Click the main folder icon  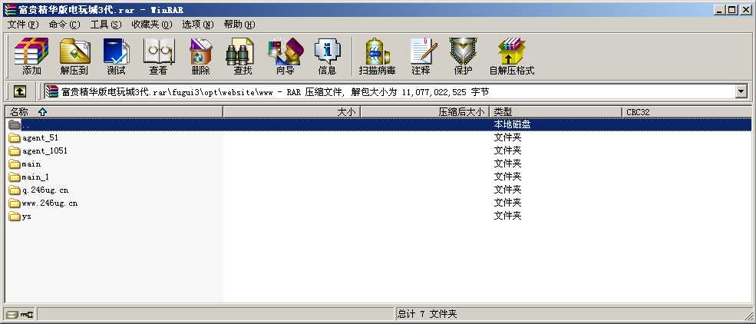(15, 164)
